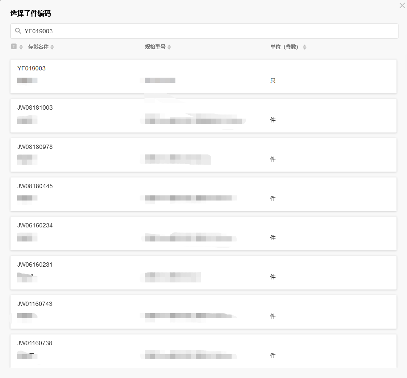Pick the JW08180445 item row

click(x=203, y=194)
